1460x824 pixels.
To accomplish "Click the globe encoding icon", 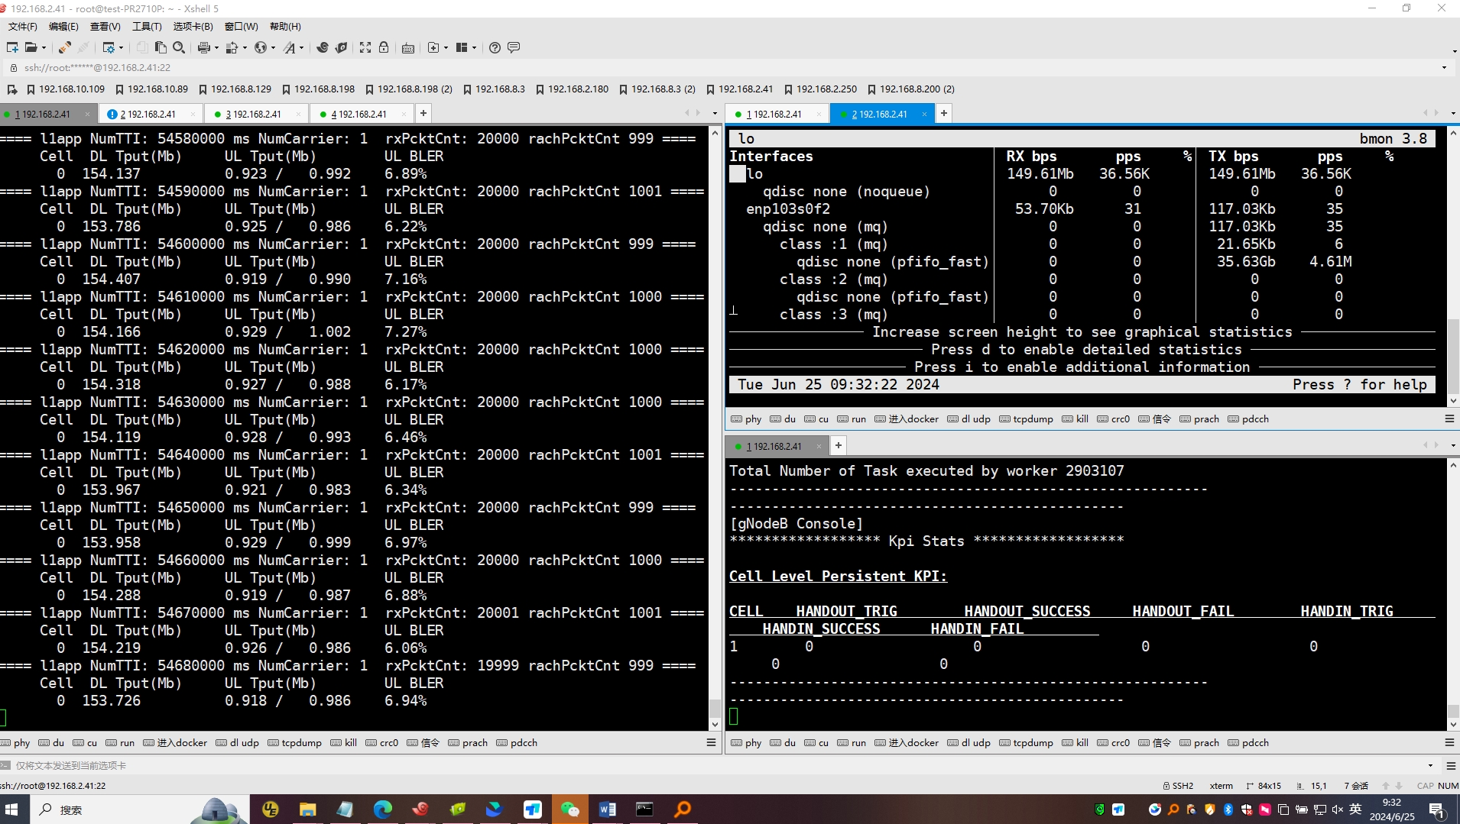I will [x=261, y=47].
